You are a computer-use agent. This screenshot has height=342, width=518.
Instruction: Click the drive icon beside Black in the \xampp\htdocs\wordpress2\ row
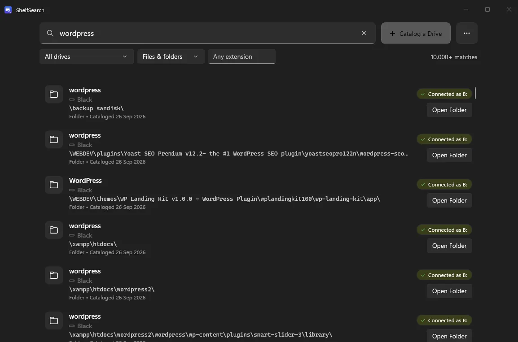pyautogui.click(x=72, y=281)
